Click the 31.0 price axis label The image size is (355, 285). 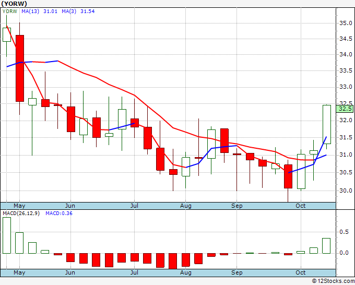pyautogui.click(x=346, y=155)
